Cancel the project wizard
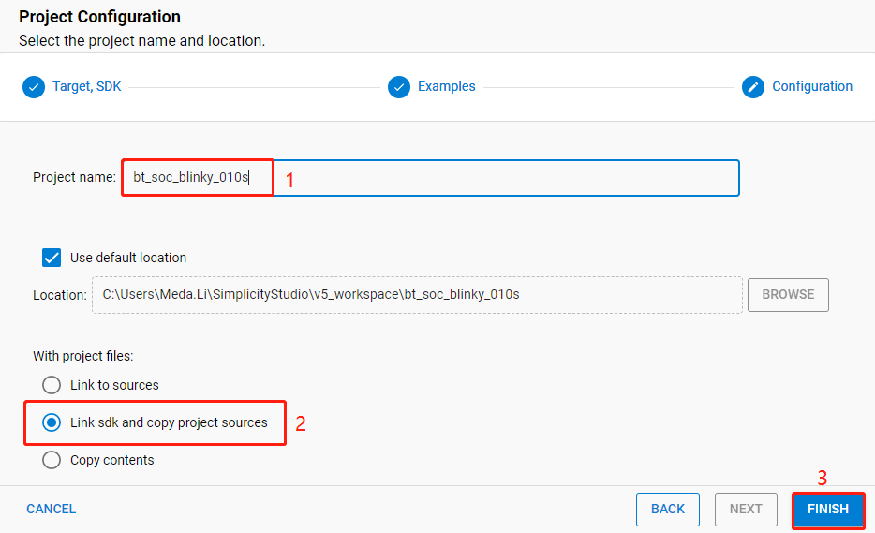Viewport: 875px width, 533px height. 52,509
